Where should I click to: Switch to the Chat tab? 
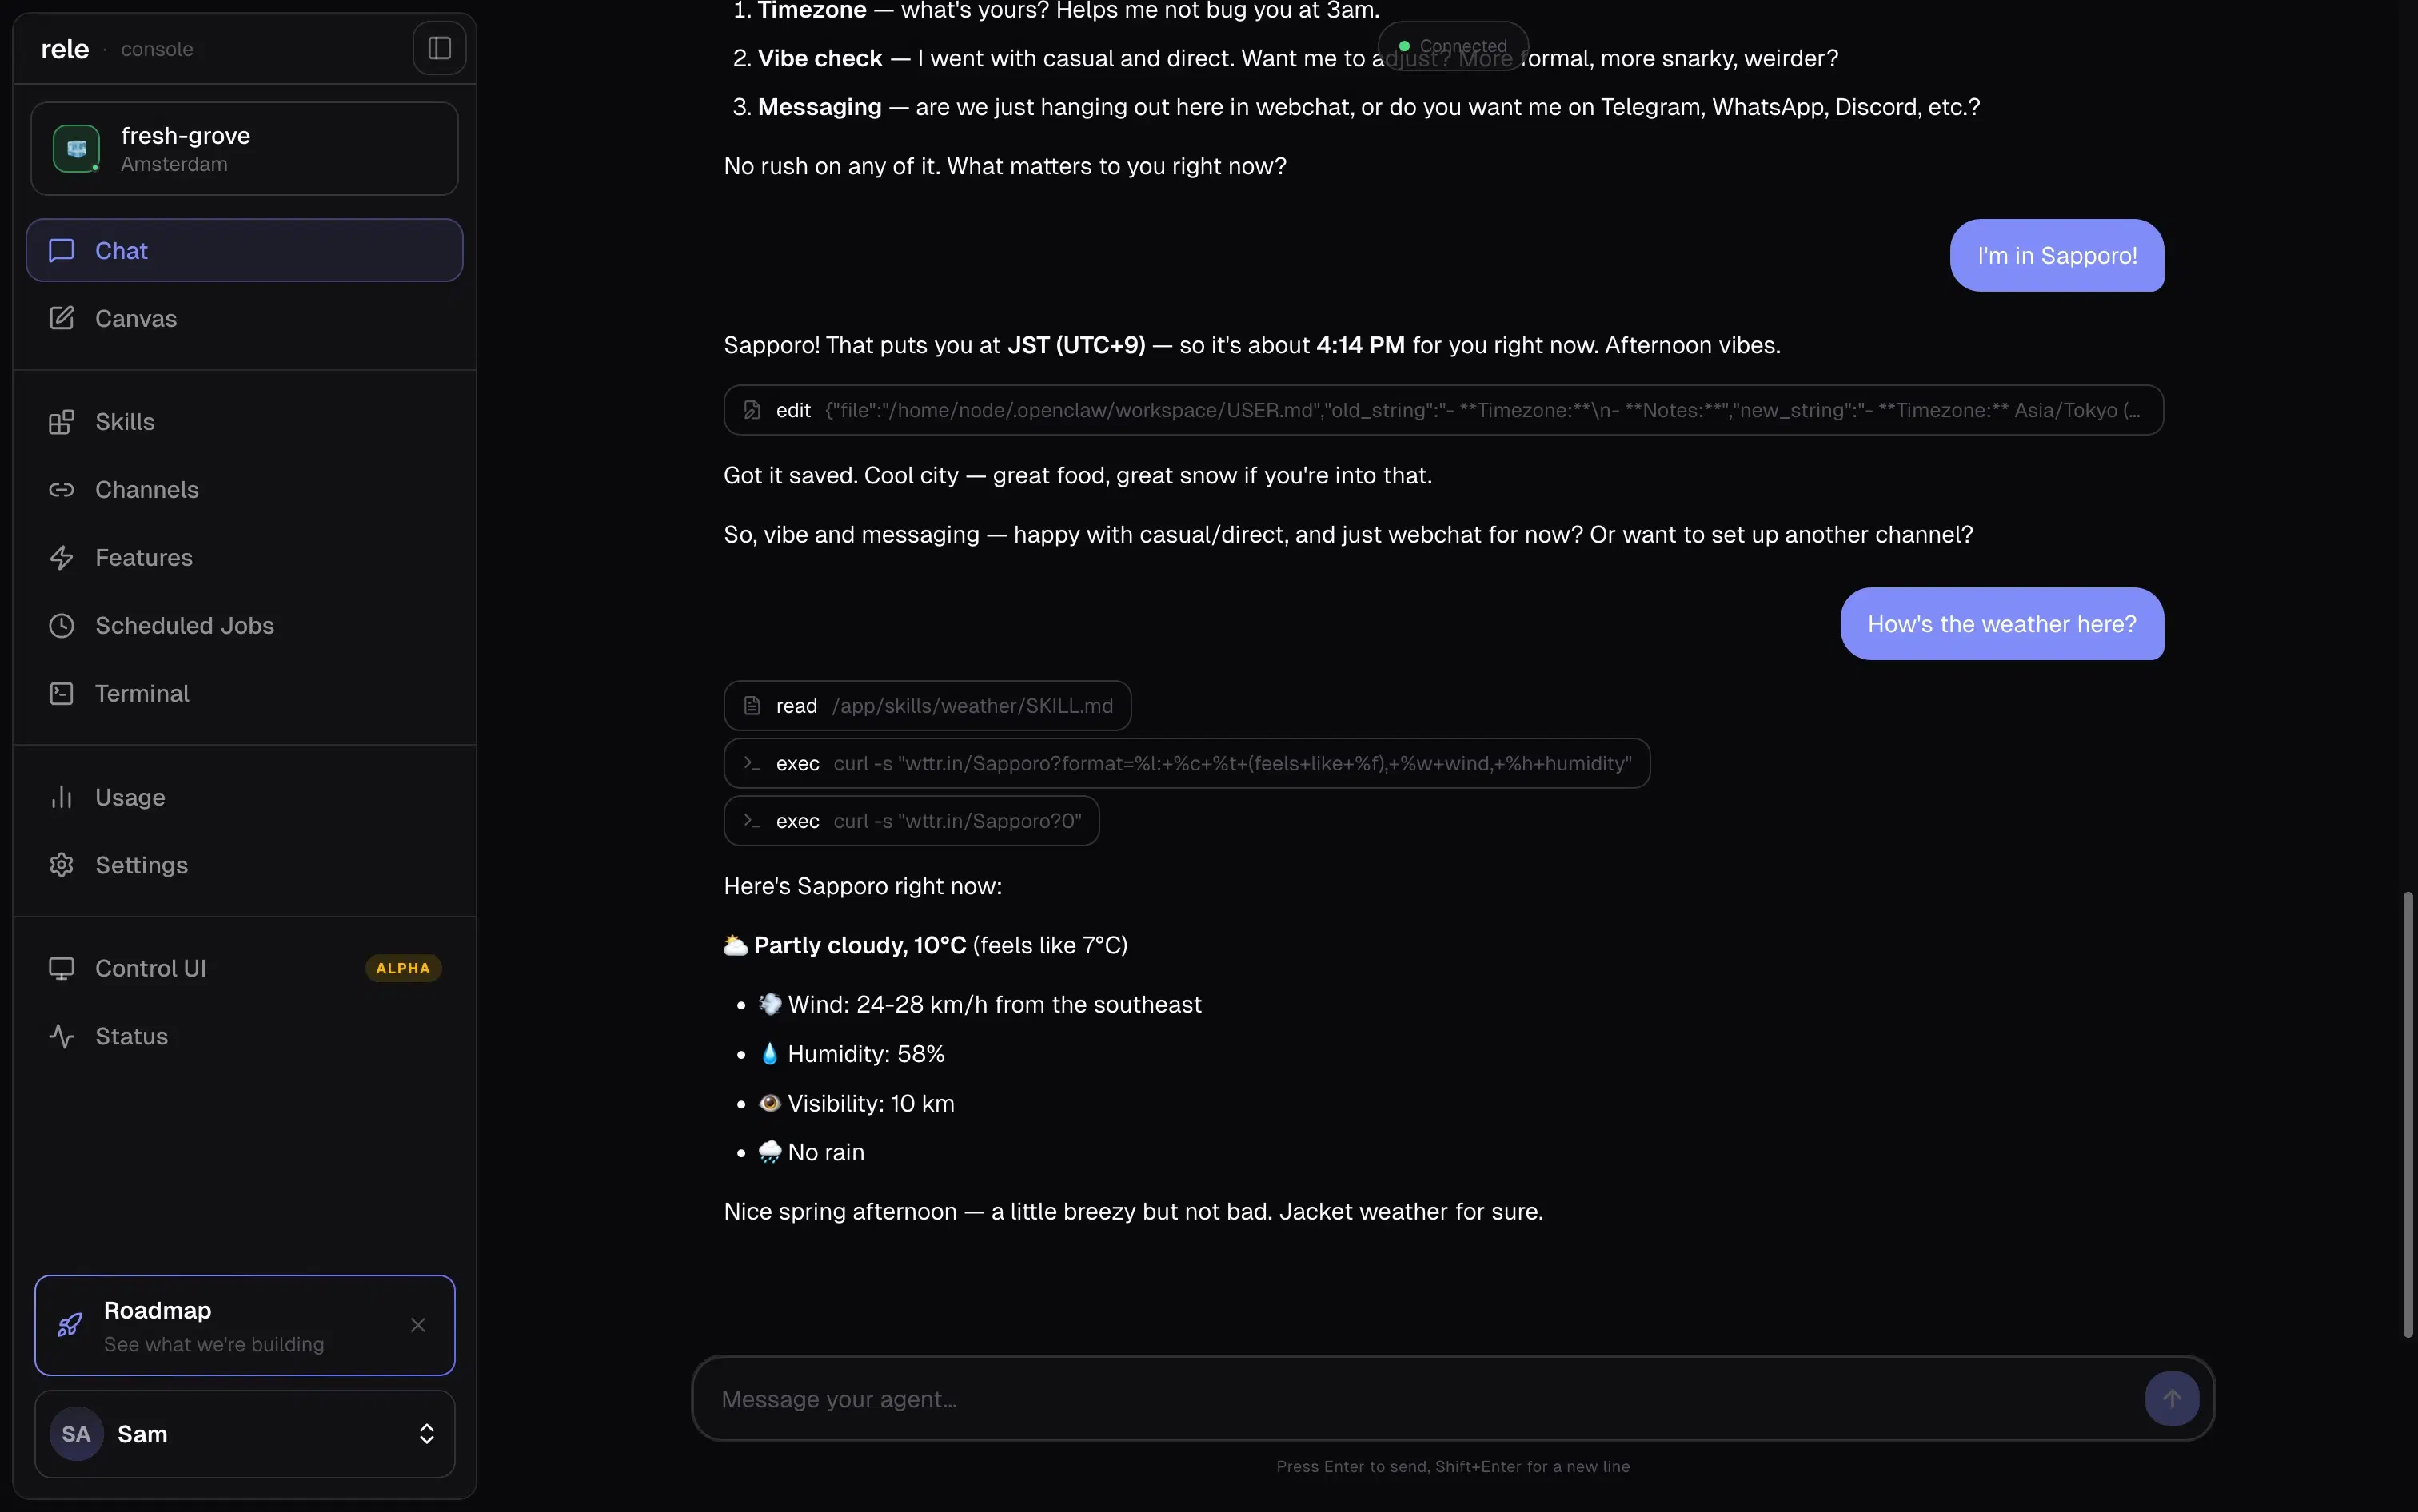click(x=244, y=251)
